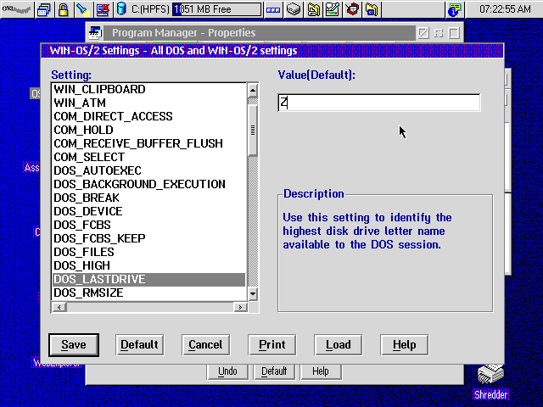This screenshot has width=543, height=407.
Task: Select the DOS_RMSIZE setting
Action: coord(149,293)
